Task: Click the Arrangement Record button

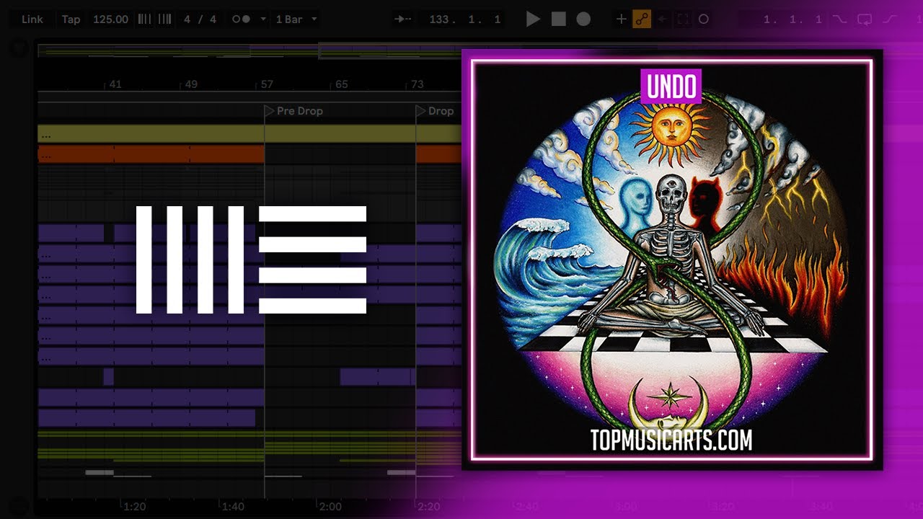Action: tap(583, 19)
